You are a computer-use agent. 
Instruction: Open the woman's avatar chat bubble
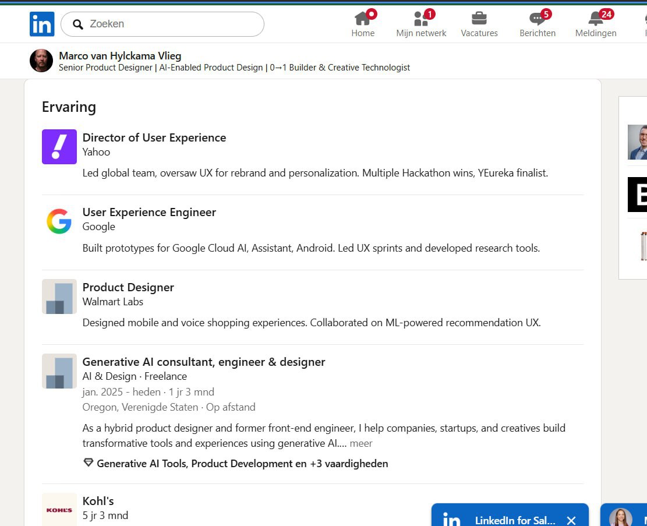(621, 517)
